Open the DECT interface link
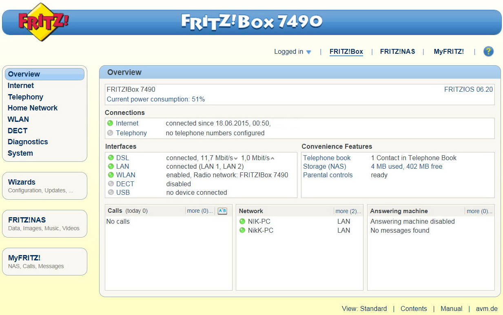The image size is (503, 315). 125,184
